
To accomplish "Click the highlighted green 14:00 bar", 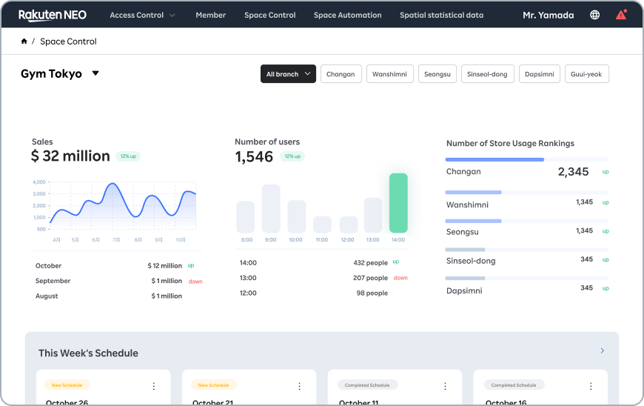I will click(398, 203).
